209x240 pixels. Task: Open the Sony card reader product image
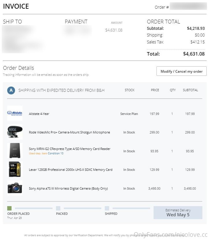point(15,151)
